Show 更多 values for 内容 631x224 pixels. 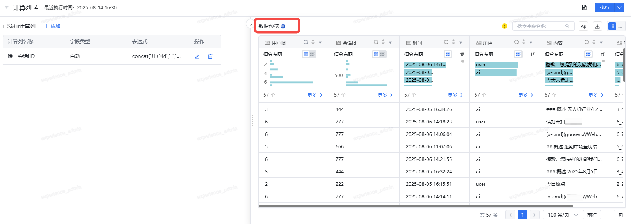(596, 95)
